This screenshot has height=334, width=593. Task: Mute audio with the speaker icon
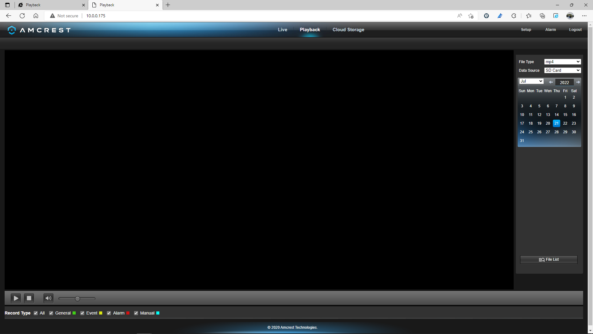[48, 298]
